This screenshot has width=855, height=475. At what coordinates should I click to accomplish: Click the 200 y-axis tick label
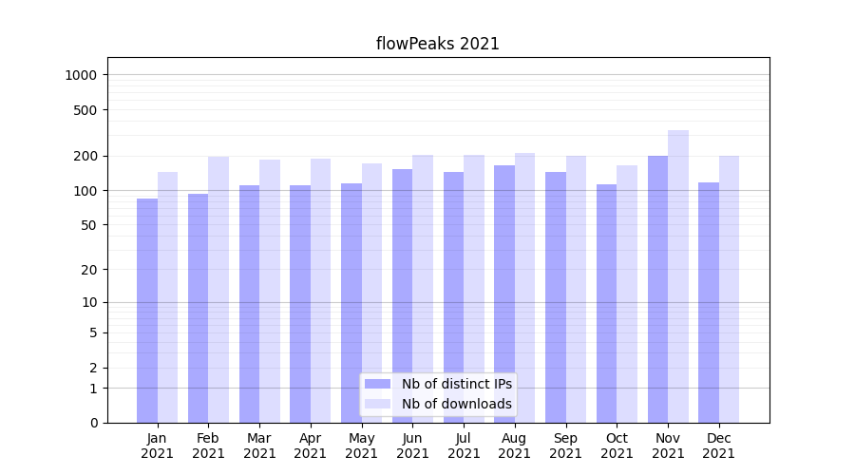pyautogui.click(x=87, y=156)
